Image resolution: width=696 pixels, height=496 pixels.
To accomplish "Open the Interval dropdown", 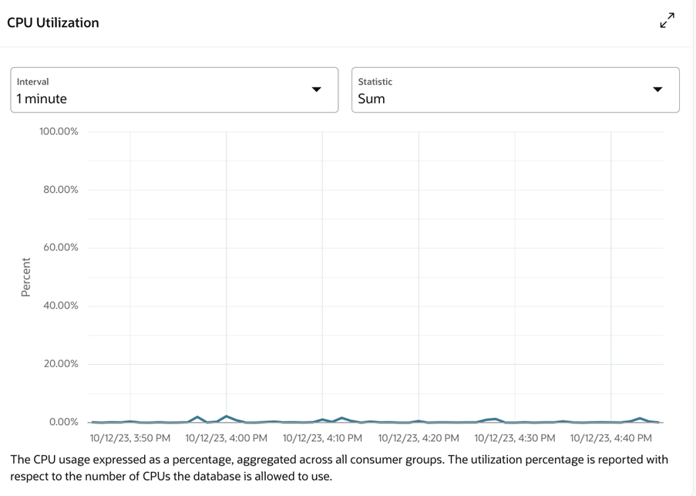I will pos(174,90).
